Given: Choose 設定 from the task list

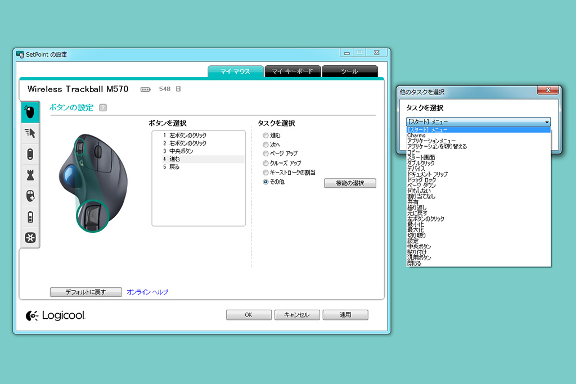Looking at the screenshot, I should (x=479, y=241).
